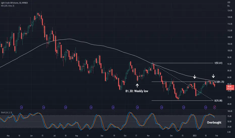
Task: Click the 25.00 level on the Stoch axis
Action: coord(229,127)
